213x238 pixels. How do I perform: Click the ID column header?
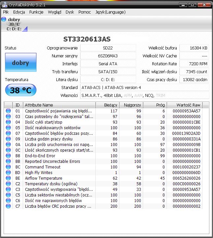point(17,105)
